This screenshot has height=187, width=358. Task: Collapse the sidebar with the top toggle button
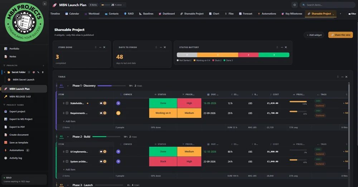click(44, 4)
